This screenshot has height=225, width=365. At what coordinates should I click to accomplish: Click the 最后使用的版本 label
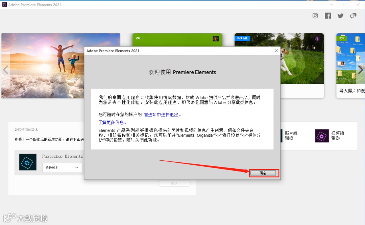coord(26,130)
